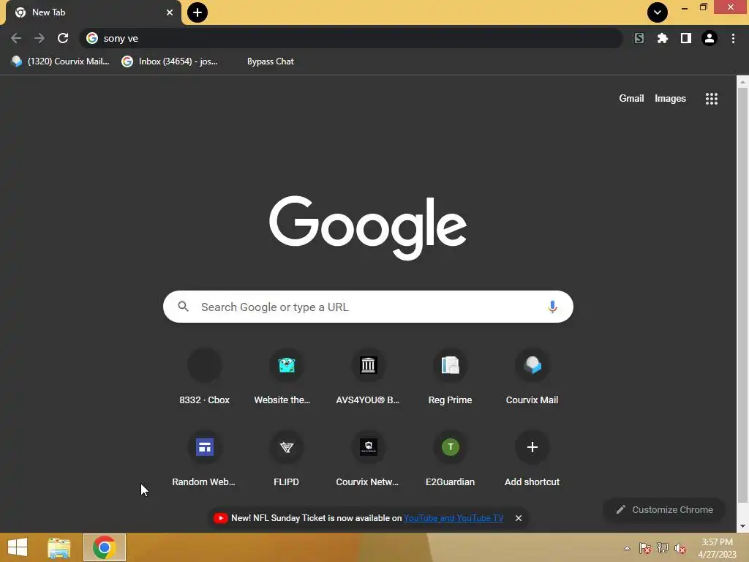Open the Action Center flag icon
This screenshot has width=749, height=562.
(645, 548)
